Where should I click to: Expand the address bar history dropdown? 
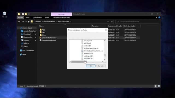[x=108, y=22]
